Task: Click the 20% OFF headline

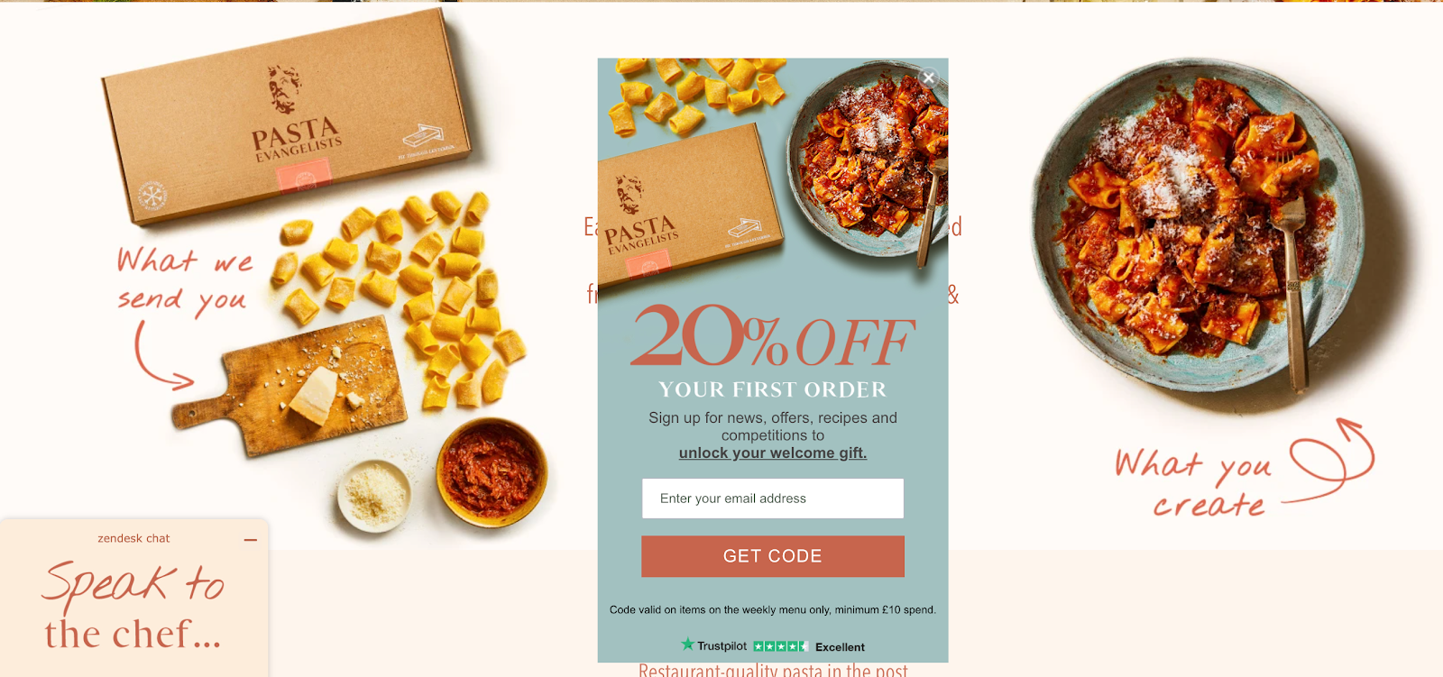Action: 773,337
